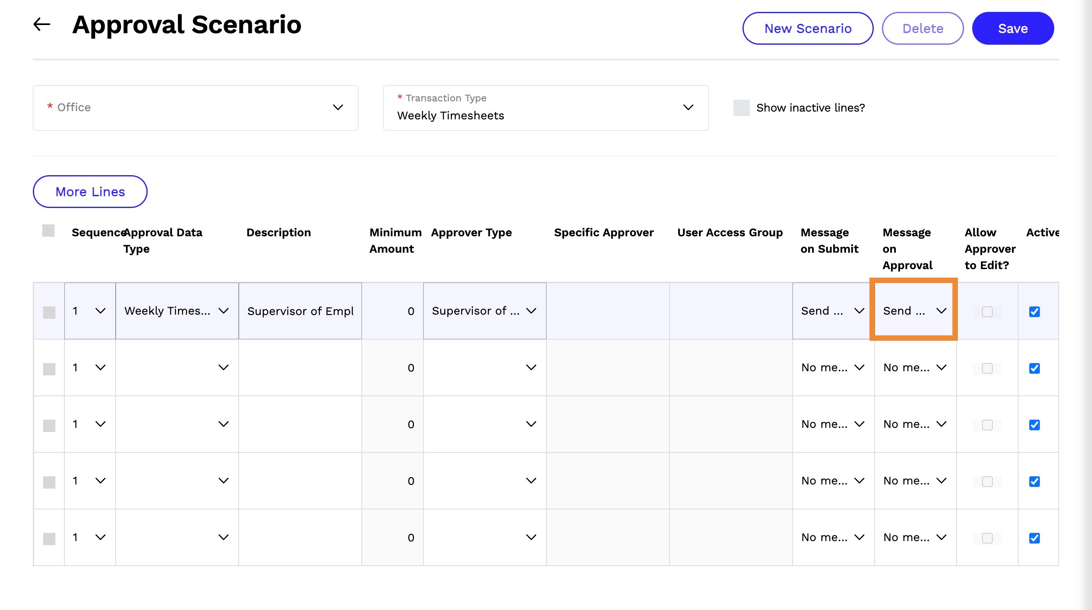This screenshot has width=1092, height=610.
Task: Open Weekly Times... Approval Data Type dropdown
Action: pyautogui.click(x=177, y=311)
